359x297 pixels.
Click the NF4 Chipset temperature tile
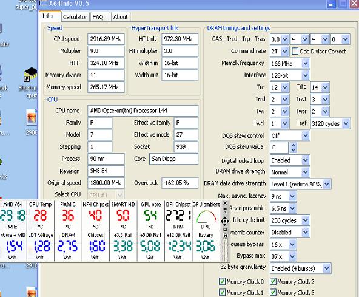(96, 215)
